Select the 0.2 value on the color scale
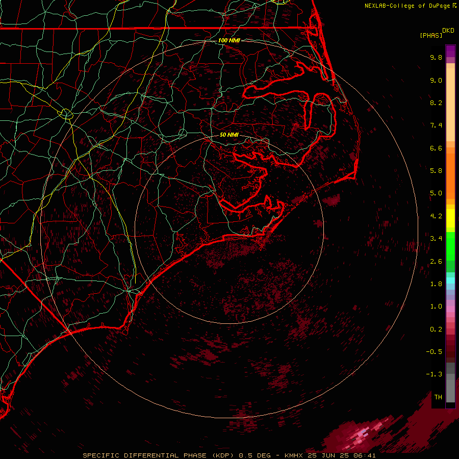459x459 pixels. [436, 329]
